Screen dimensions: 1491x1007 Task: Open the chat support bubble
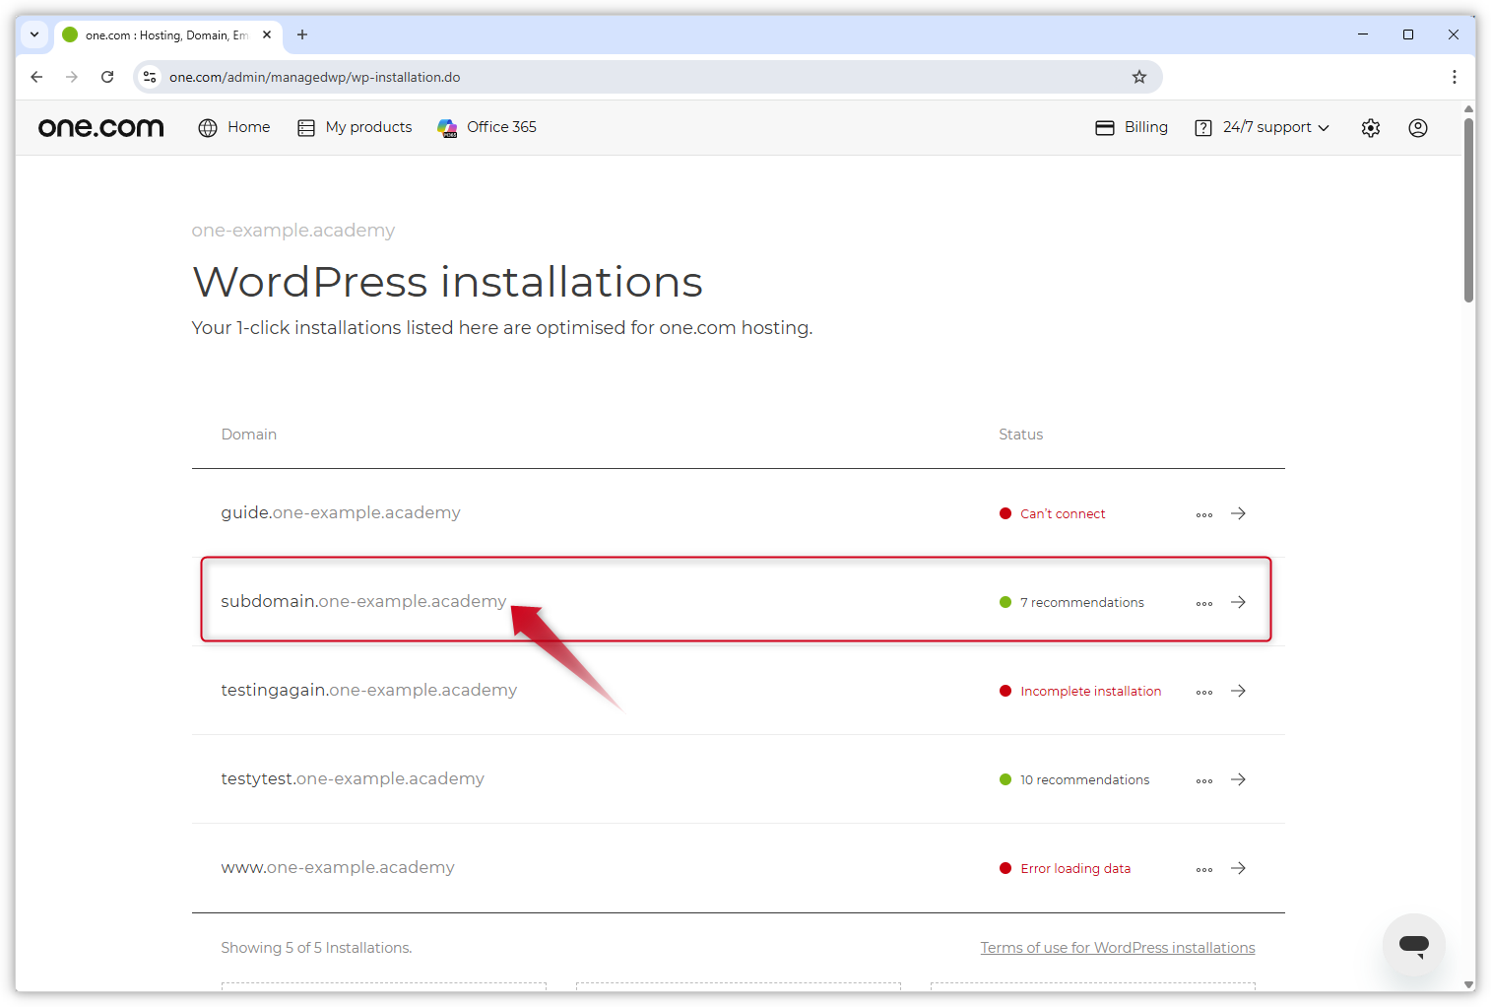(1414, 945)
